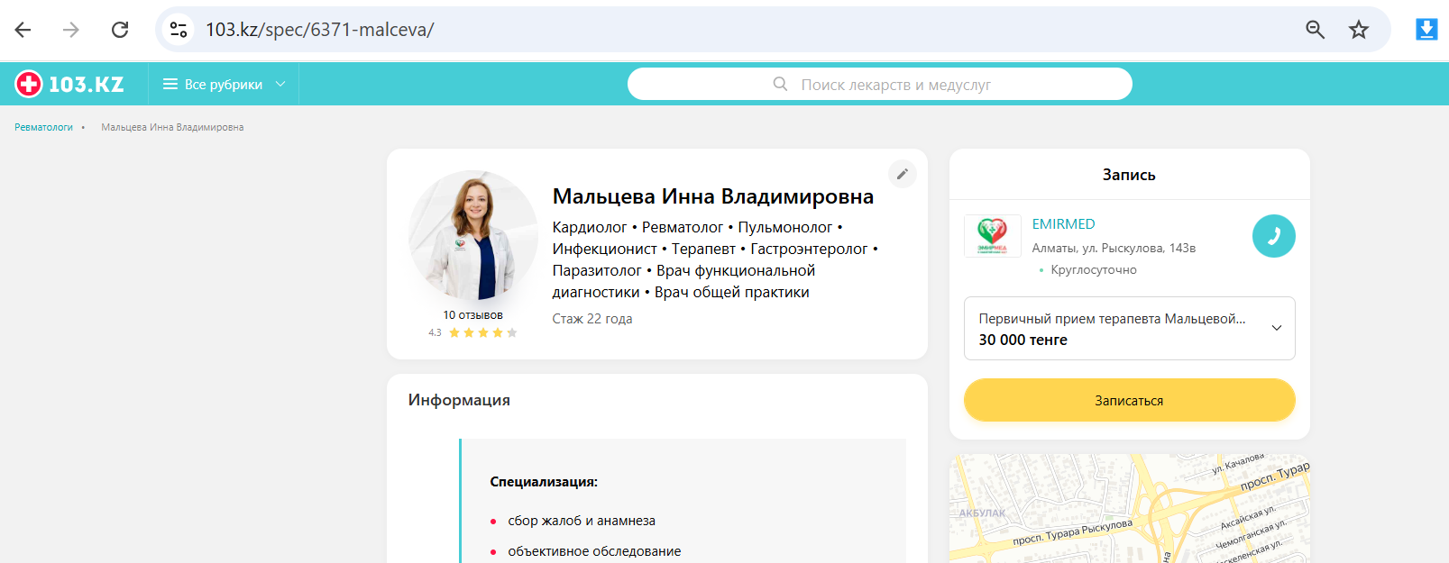1449x563 pixels.
Task: Click the Стаж 22 года text
Action: [592, 319]
